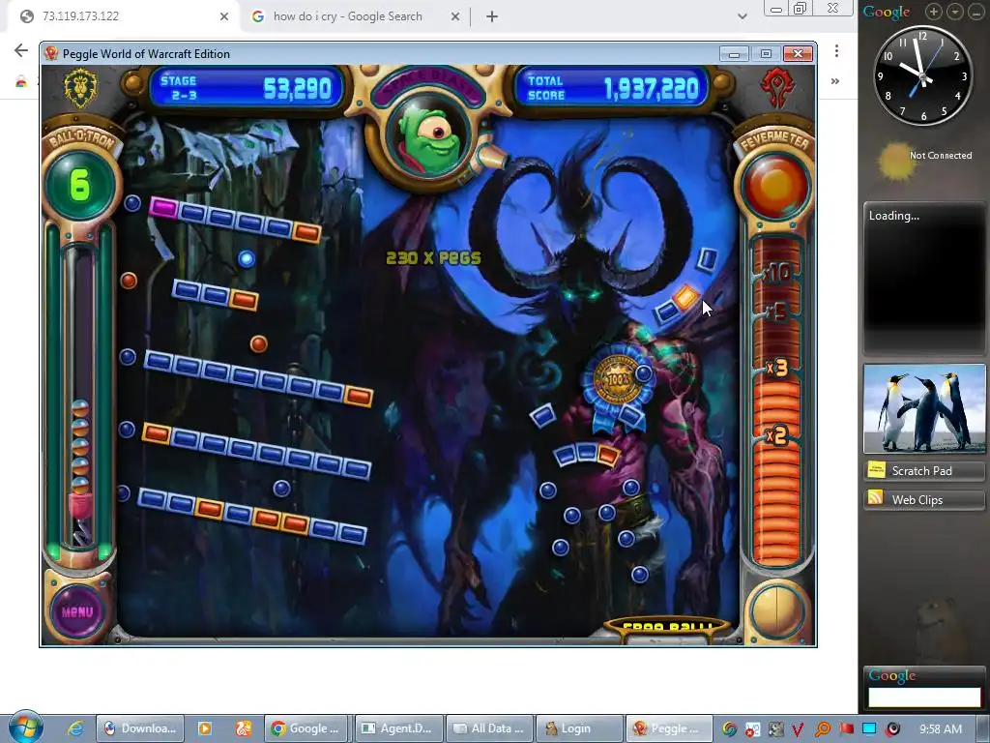Open the penguins photo thumbnail
This screenshot has width=990, height=743.
(923, 408)
